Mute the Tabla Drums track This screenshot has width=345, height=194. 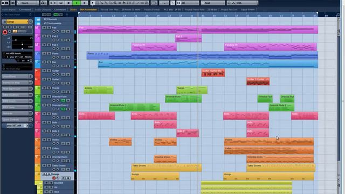[x=44, y=165]
